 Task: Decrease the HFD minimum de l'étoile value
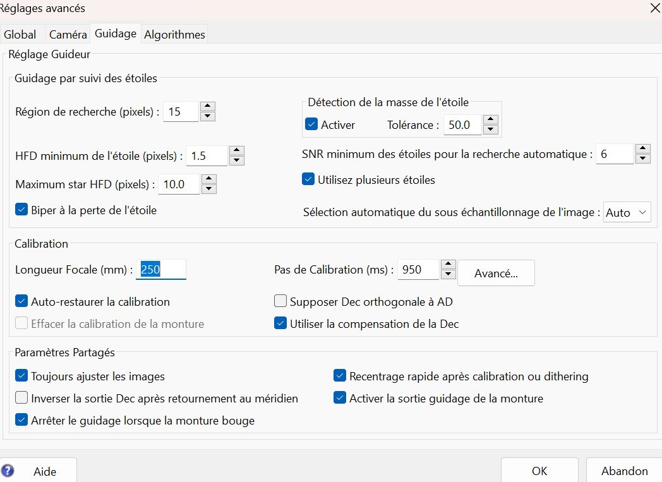pyautogui.click(x=237, y=160)
